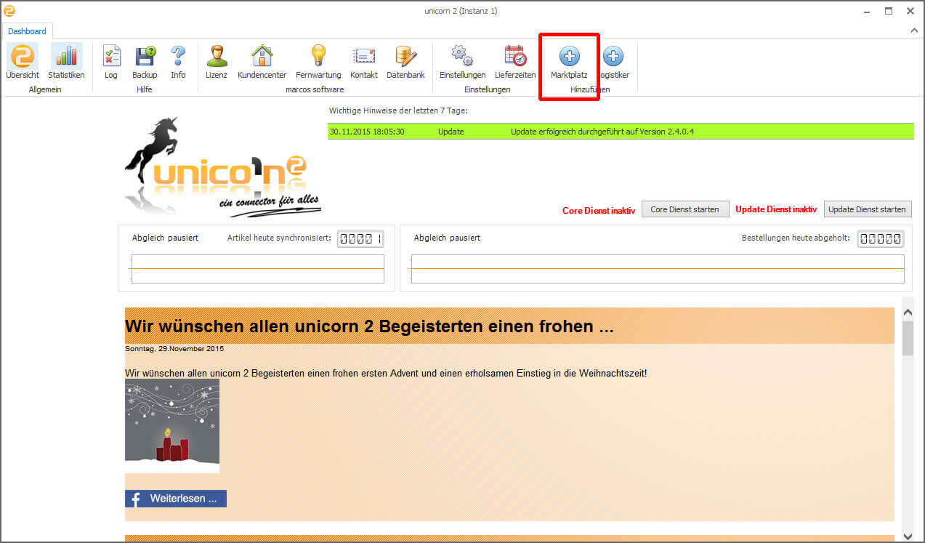Select the Dashboard ribbon tab

click(28, 31)
